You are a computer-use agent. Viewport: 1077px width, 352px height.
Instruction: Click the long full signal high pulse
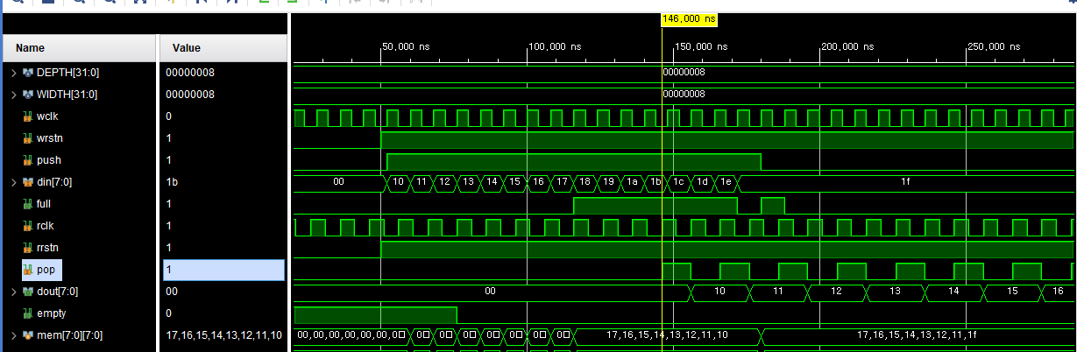click(x=655, y=205)
